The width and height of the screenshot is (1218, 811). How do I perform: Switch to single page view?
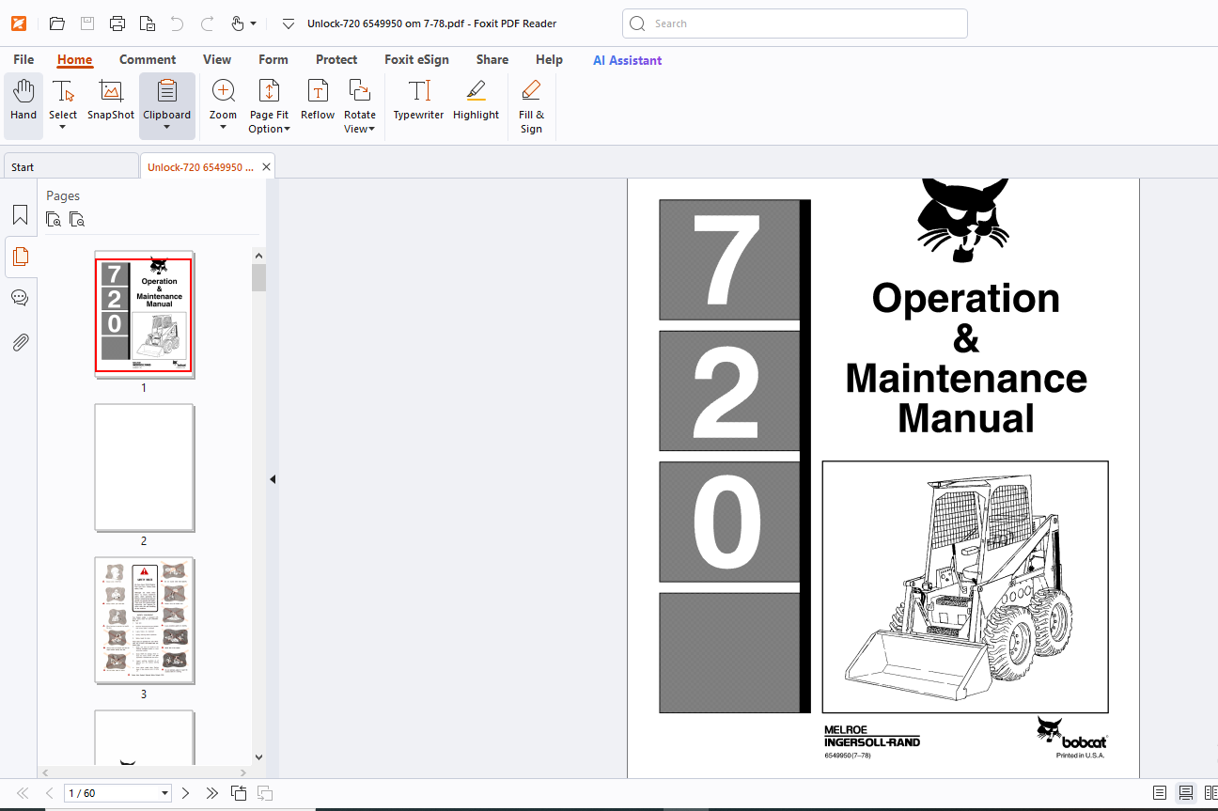point(1160,793)
